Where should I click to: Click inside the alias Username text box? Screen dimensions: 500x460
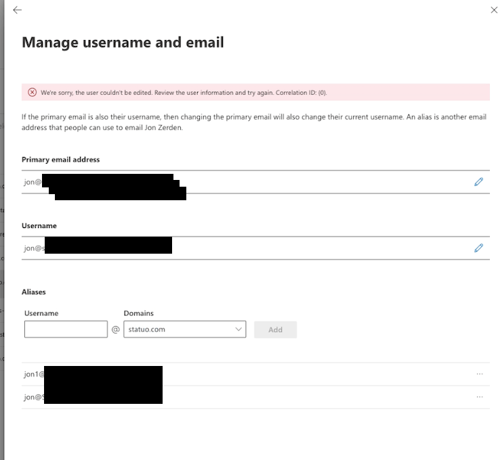click(x=66, y=329)
